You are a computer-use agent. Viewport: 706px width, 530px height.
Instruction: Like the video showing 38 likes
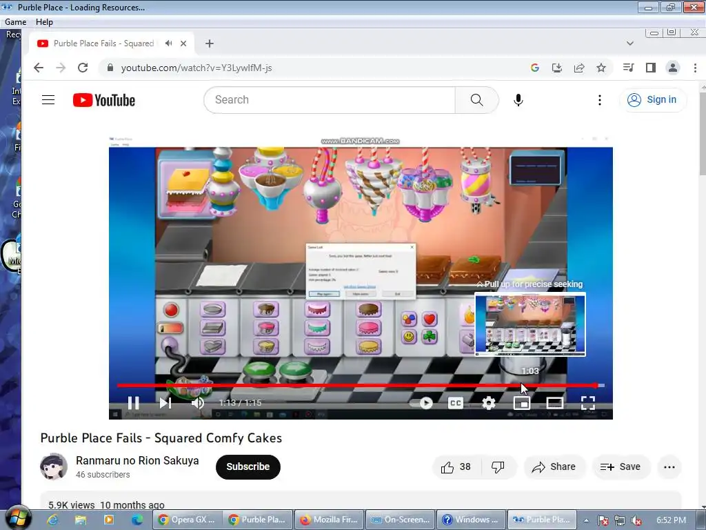tap(456, 467)
